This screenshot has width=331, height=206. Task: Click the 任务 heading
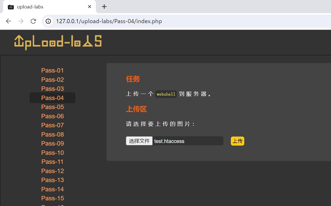(133, 79)
